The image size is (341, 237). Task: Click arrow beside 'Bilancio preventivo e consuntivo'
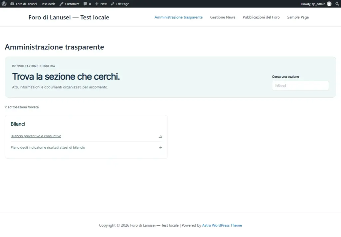pyautogui.click(x=160, y=136)
